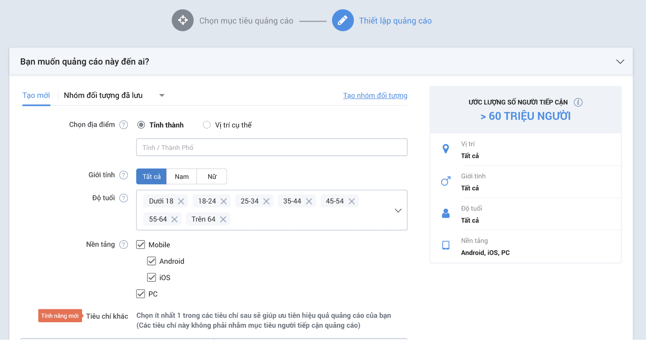Toggle the iOS platform checkbox
Viewport: 646px width, 340px height.
point(152,277)
